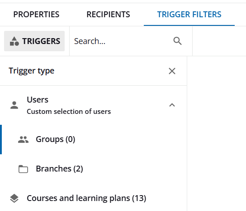Open the Properties tab

36,15
